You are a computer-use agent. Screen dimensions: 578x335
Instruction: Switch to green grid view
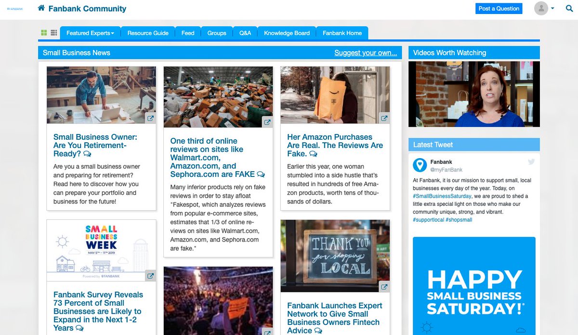coord(44,33)
